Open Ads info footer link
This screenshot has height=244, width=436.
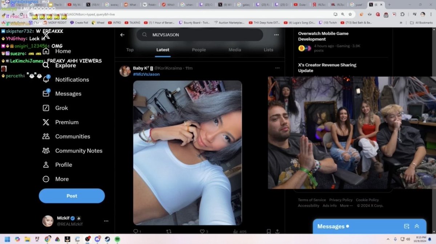tap(330, 206)
